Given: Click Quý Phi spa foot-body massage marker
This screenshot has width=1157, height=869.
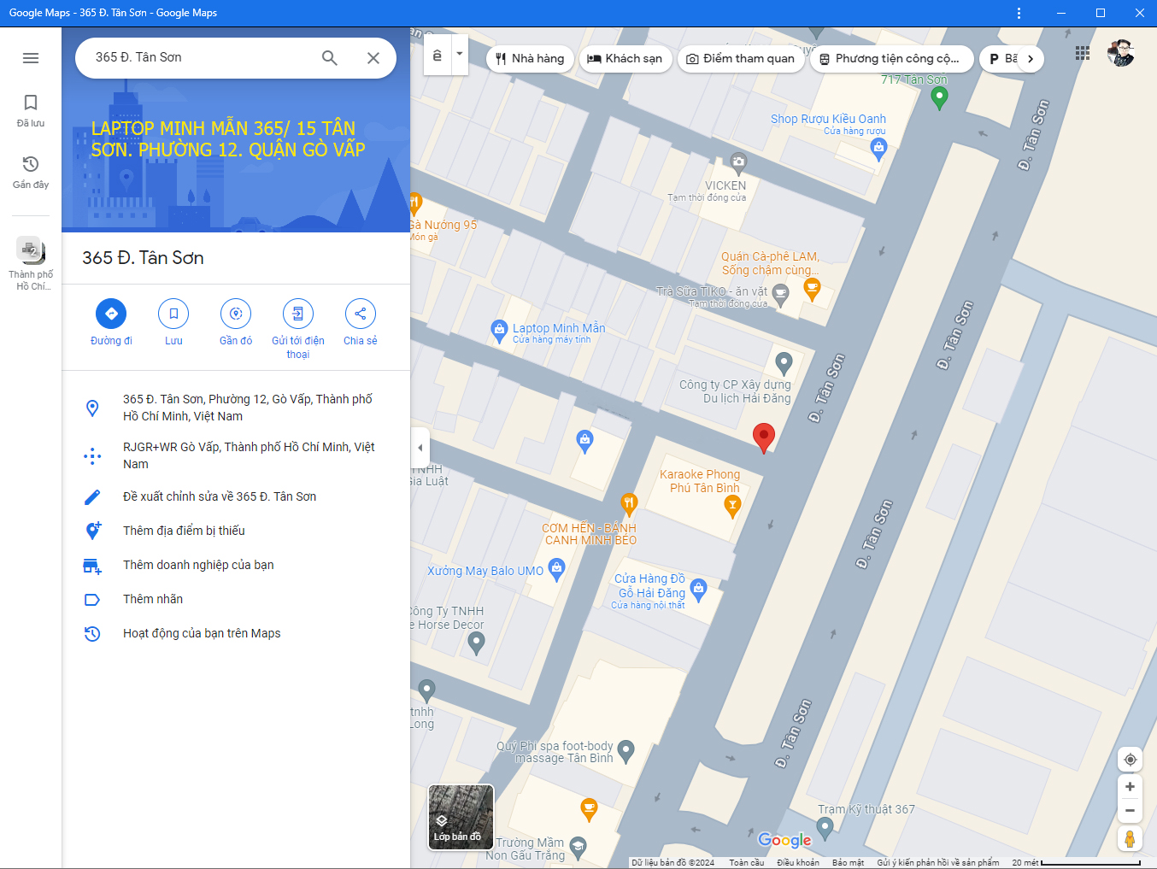Looking at the screenshot, I should pyautogui.click(x=625, y=751).
